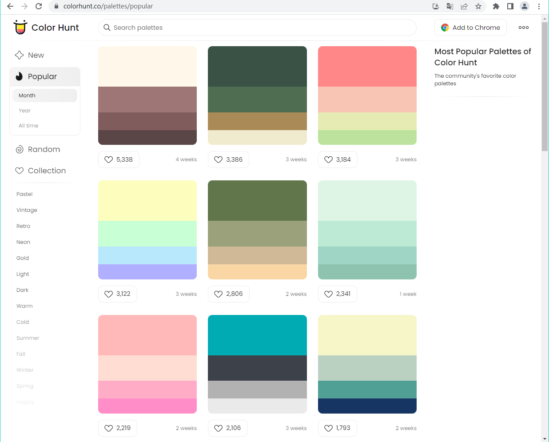Click the lavender bottom swatch of 3,122 palette
The image size is (549, 442).
pyautogui.click(x=147, y=272)
